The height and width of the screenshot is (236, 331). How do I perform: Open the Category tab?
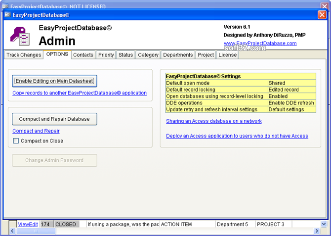148,55
